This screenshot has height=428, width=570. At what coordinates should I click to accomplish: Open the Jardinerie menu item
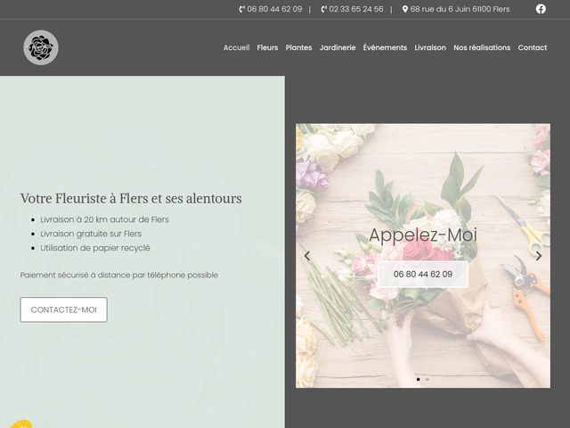pos(338,47)
